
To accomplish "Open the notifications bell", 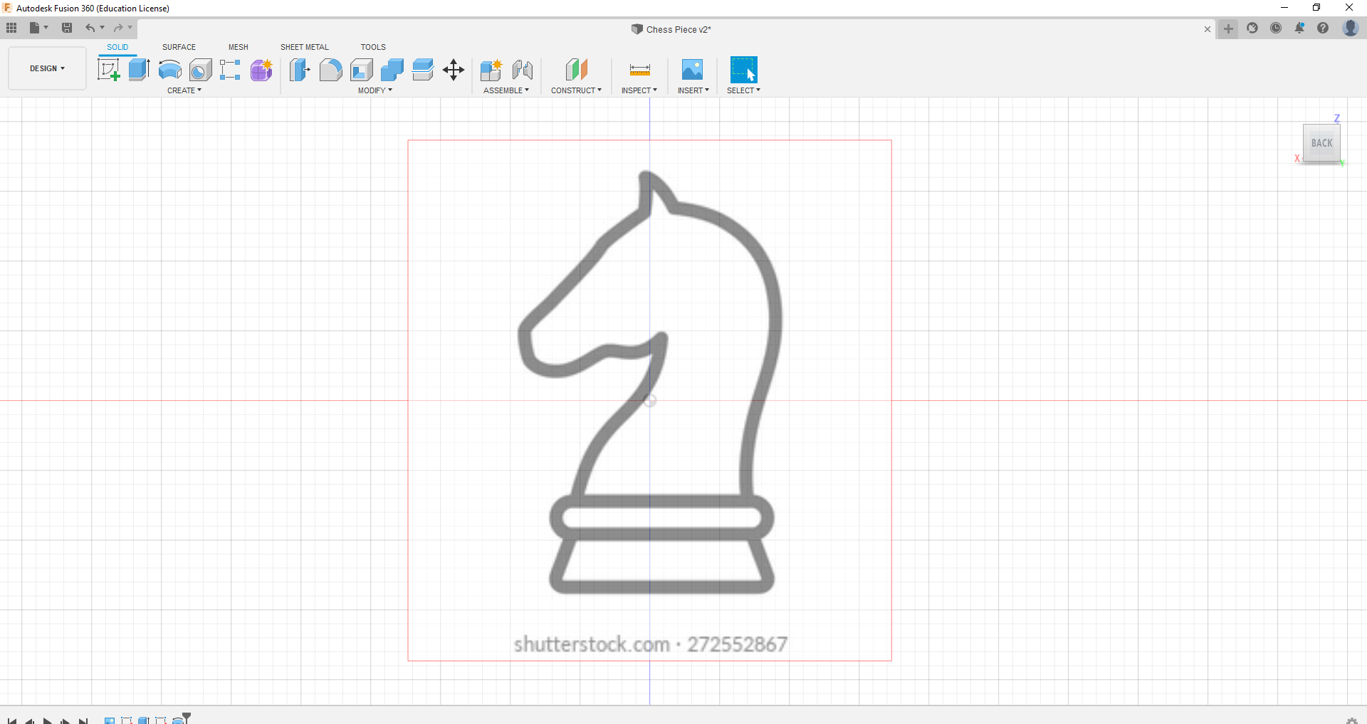I will 1299,28.
